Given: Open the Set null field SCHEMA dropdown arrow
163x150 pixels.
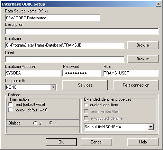Looking at the screenshot, I should [151, 127].
